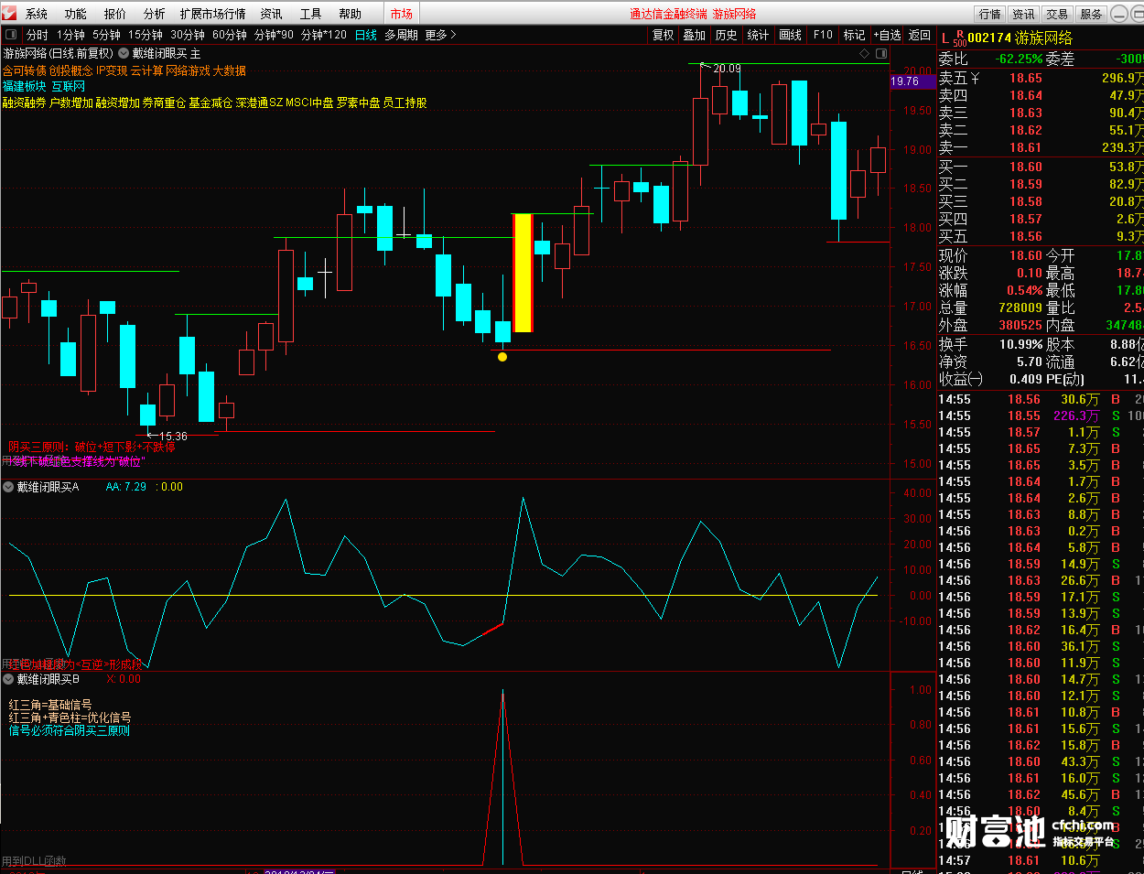
Task: Click the 收益(一) quarter indicator
Action: (960, 379)
